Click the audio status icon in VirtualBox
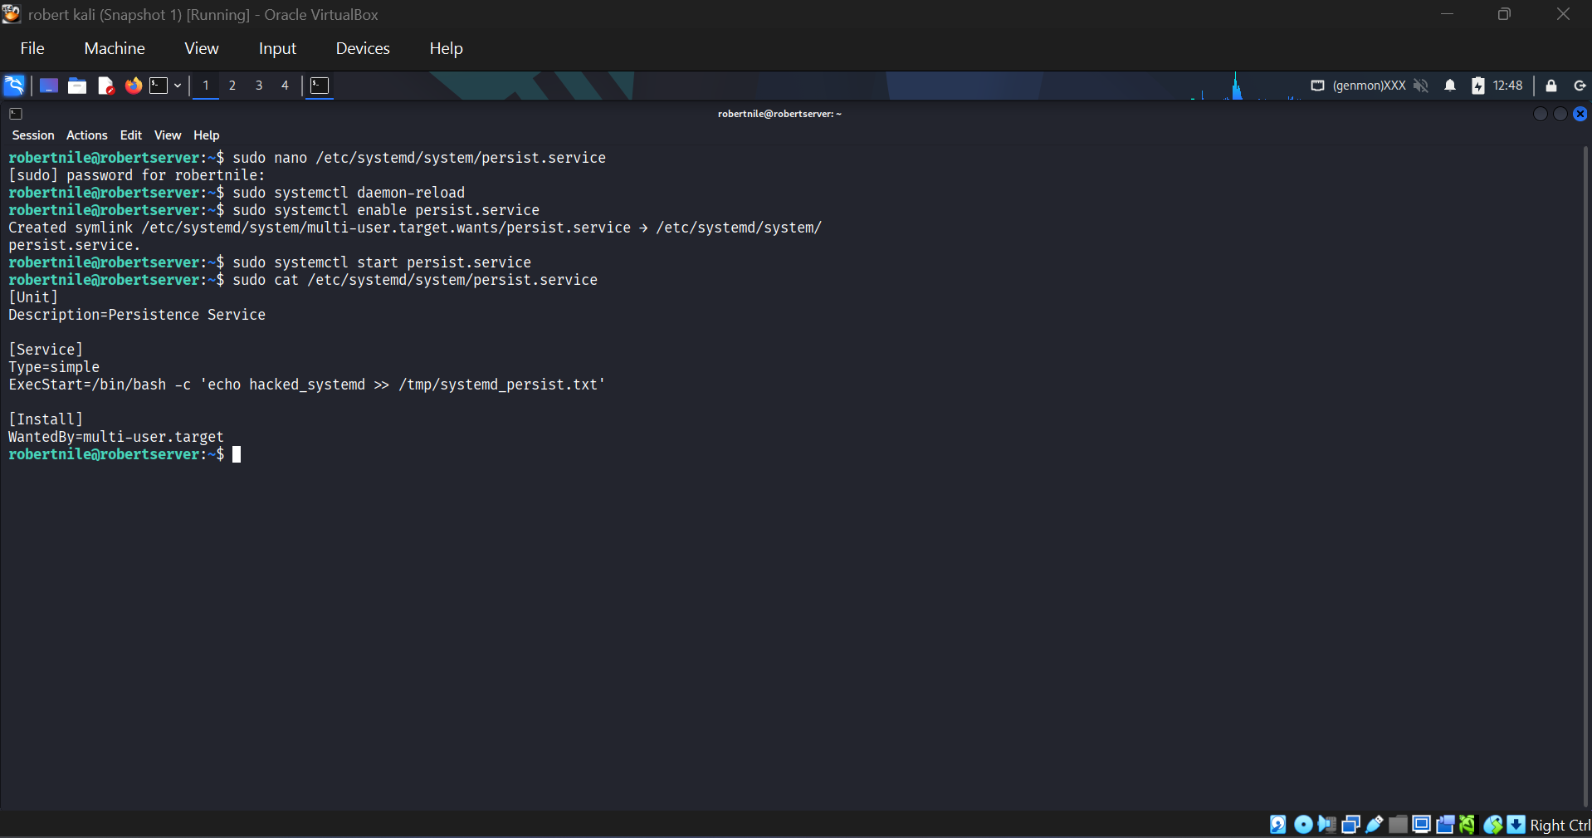The width and height of the screenshot is (1592, 838). point(1326,824)
